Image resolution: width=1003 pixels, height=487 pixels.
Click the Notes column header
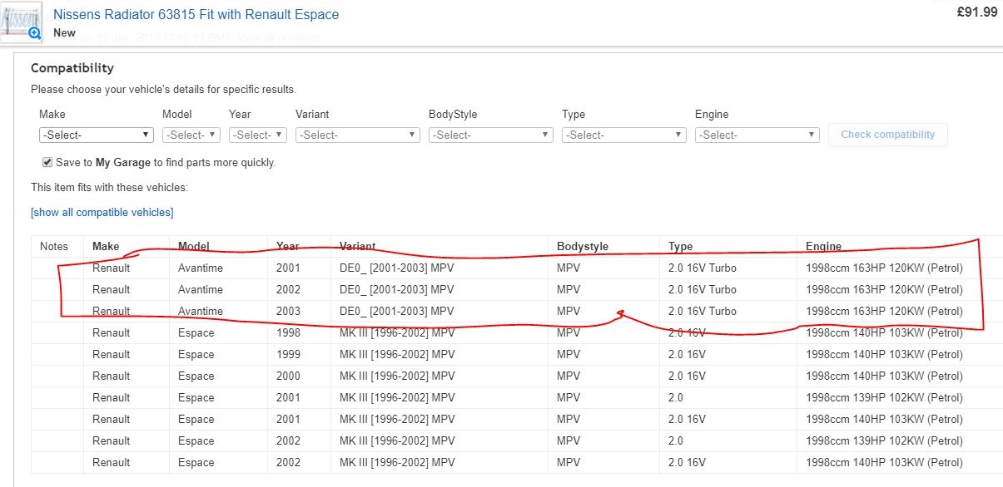54,246
